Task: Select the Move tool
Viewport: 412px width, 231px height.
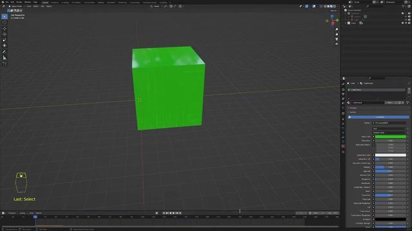Action: (5, 28)
